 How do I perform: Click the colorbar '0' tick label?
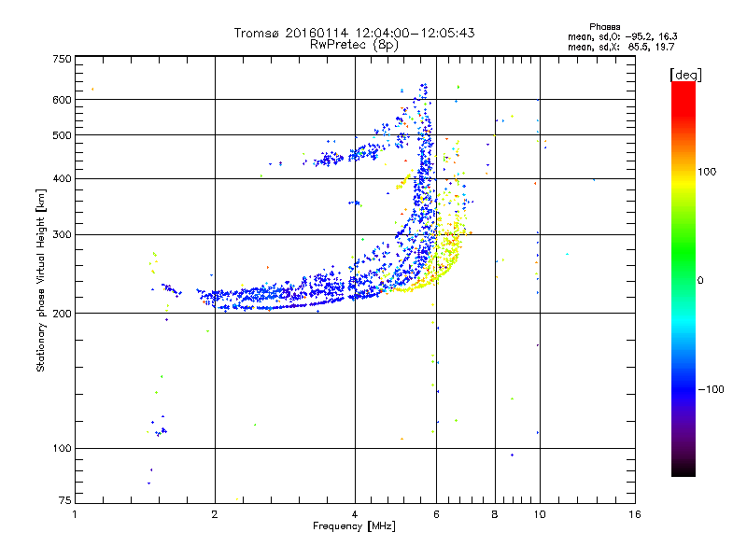[700, 281]
